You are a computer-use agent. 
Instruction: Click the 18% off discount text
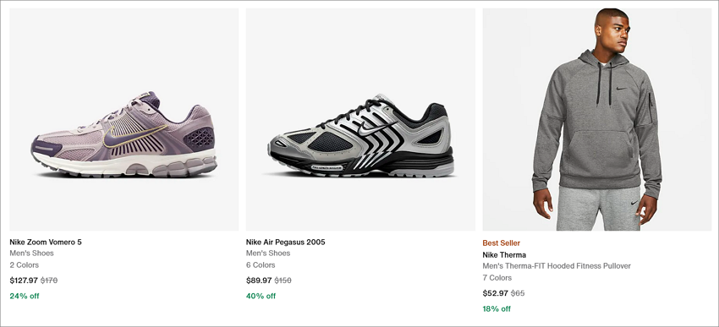(497, 308)
